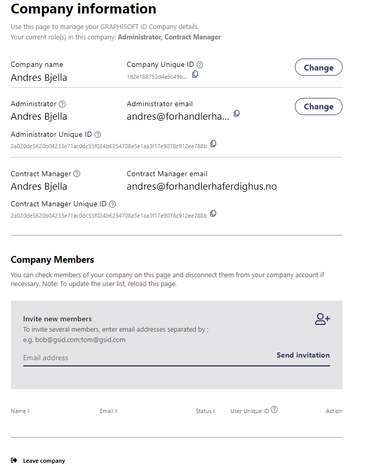Click Change button for Administrator

click(318, 107)
